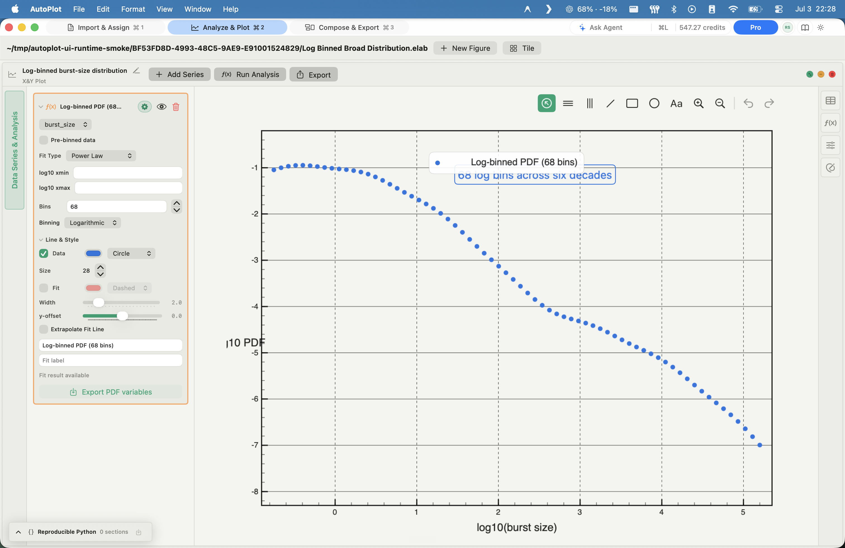Open the Binning Logarithmic dropdown
Screen dimensions: 845x548
pyautogui.click(x=92, y=222)
